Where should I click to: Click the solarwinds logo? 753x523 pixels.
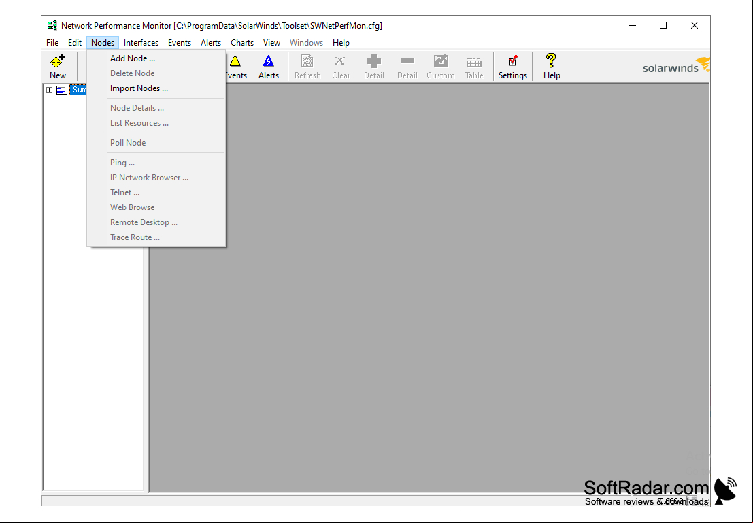pos(675,66)
